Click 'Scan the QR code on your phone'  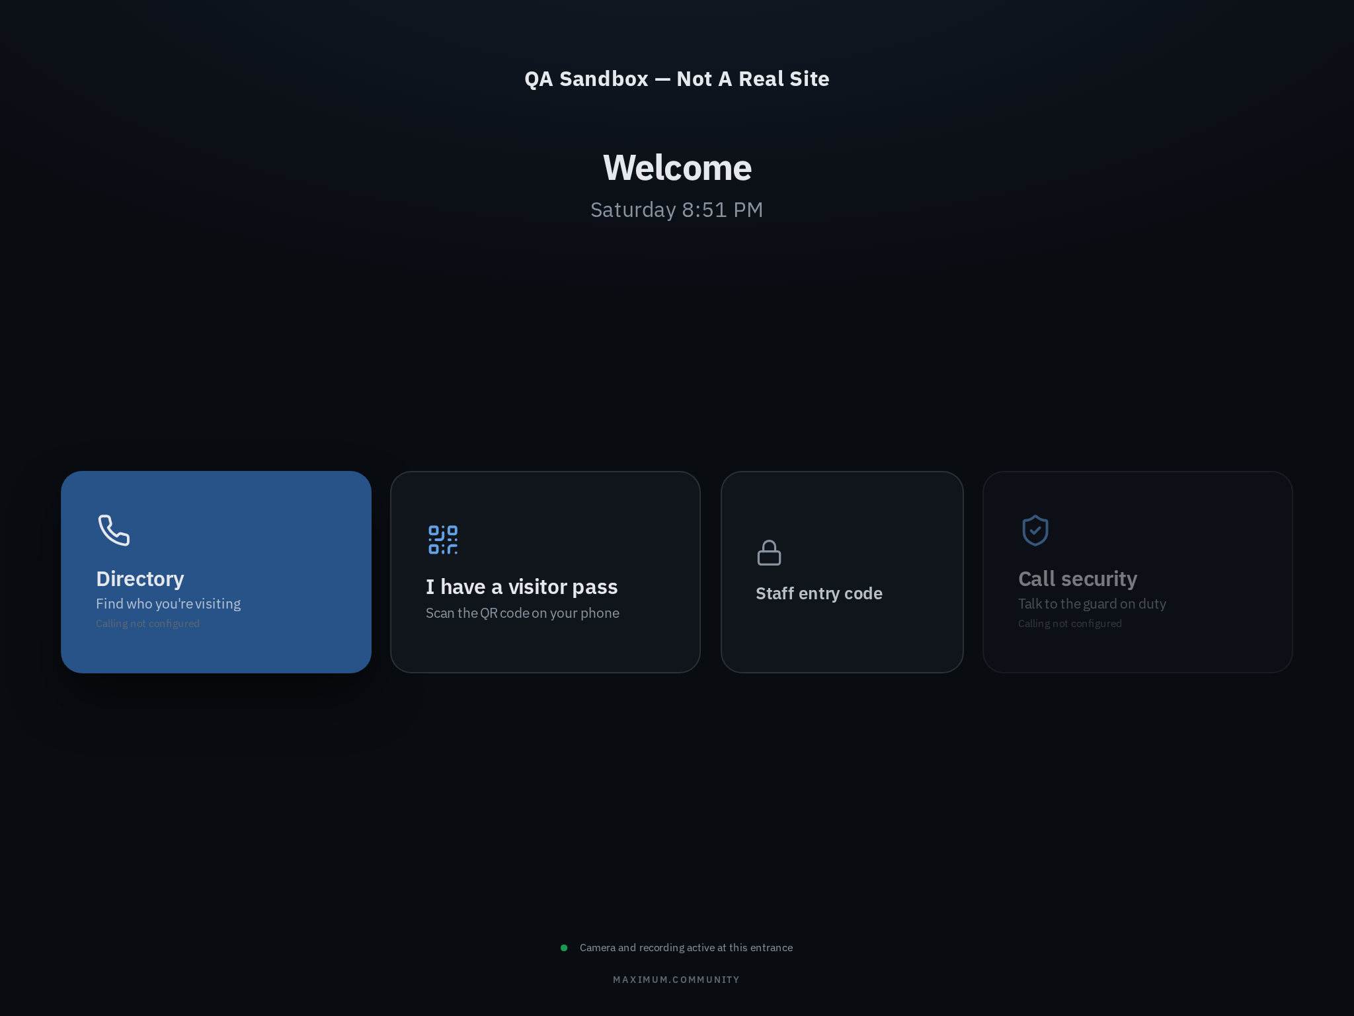coord(522,613)
